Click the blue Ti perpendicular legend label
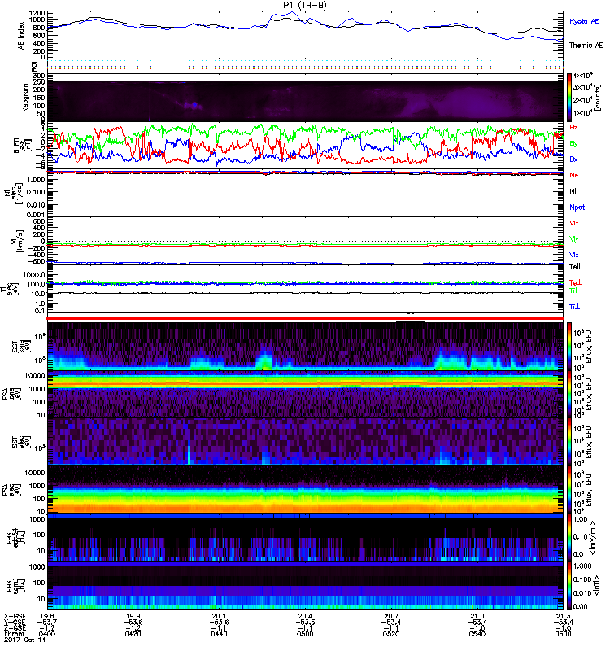The width and height of the screenshot is (610, 651). pos(574,307)
